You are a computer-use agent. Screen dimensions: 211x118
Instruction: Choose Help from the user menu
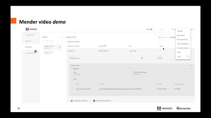pos(179,52)
